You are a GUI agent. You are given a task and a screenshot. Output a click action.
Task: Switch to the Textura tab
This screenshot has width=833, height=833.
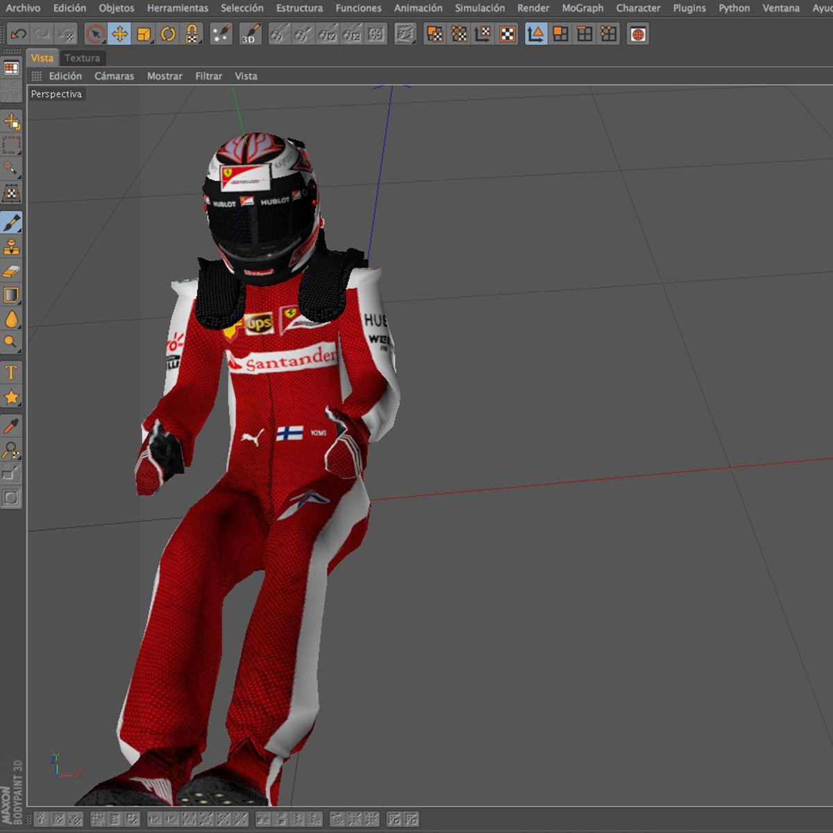click(83, 58)
